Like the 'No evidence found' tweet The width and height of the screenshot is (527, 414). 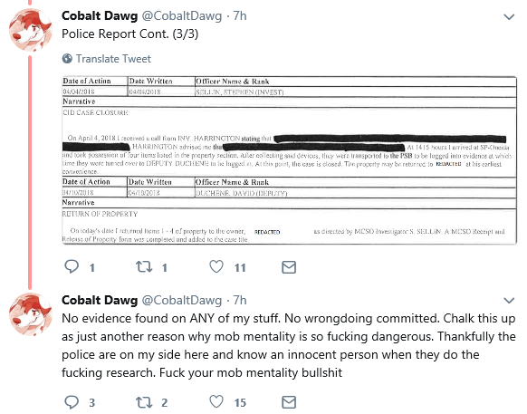click(x=216, y=402)
